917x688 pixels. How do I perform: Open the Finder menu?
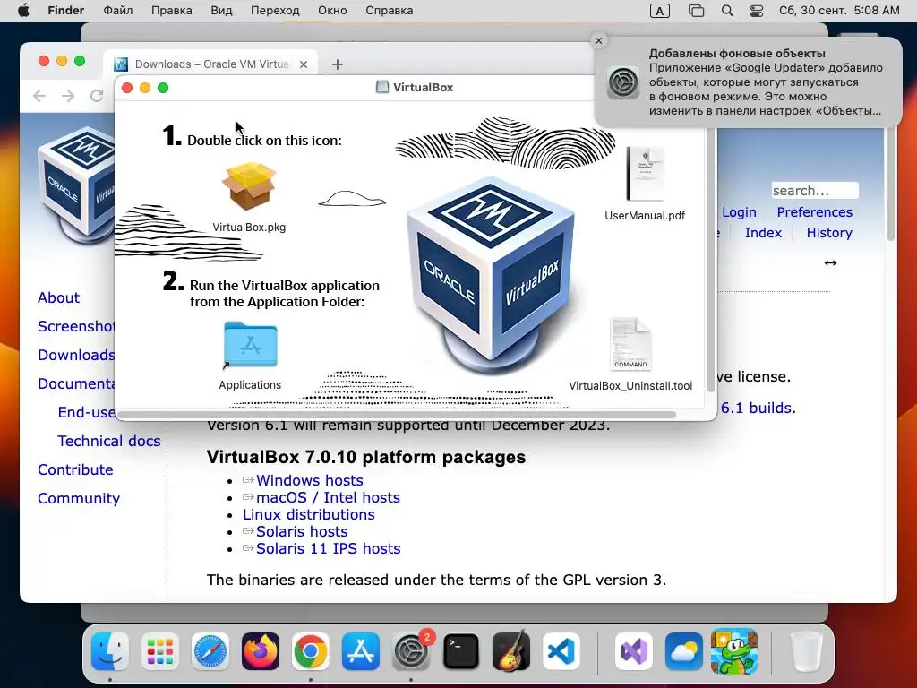coord(66,11)
